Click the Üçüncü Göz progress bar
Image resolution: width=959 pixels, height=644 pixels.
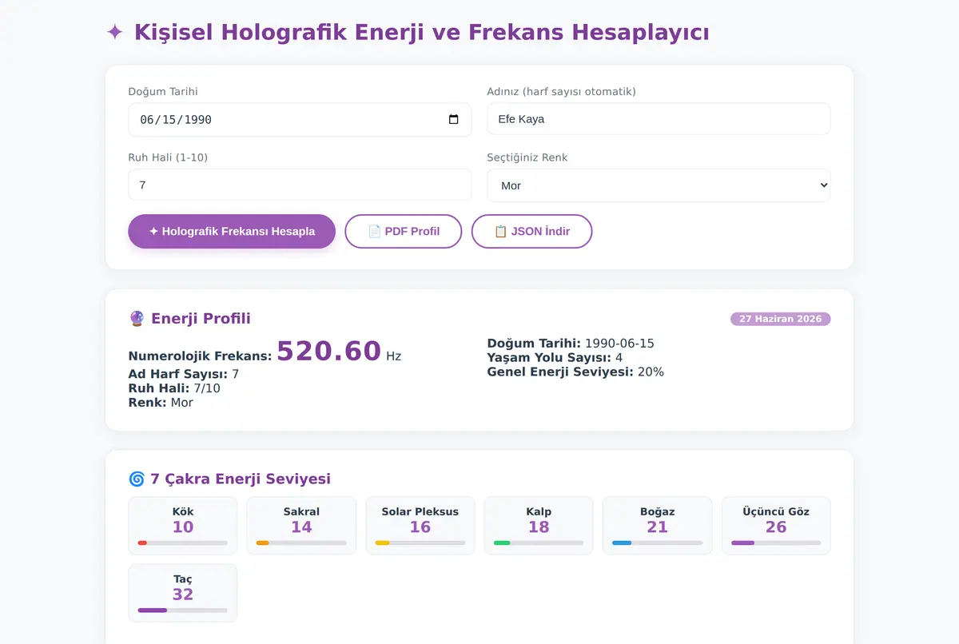pos(776,543)
